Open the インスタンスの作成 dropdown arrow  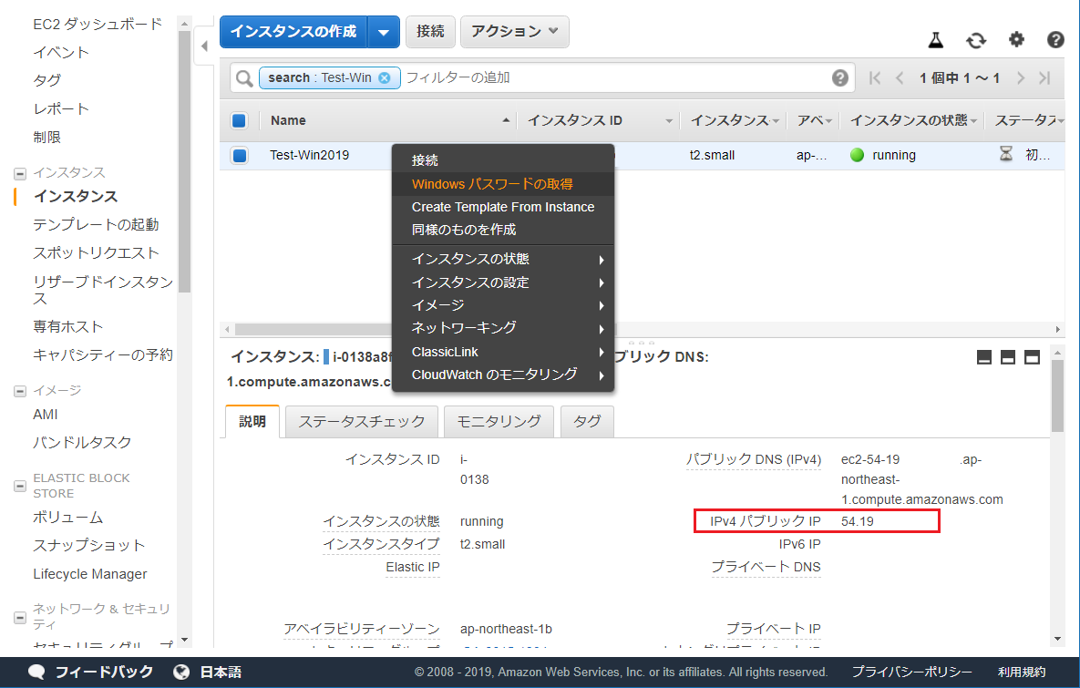[383, 31]
